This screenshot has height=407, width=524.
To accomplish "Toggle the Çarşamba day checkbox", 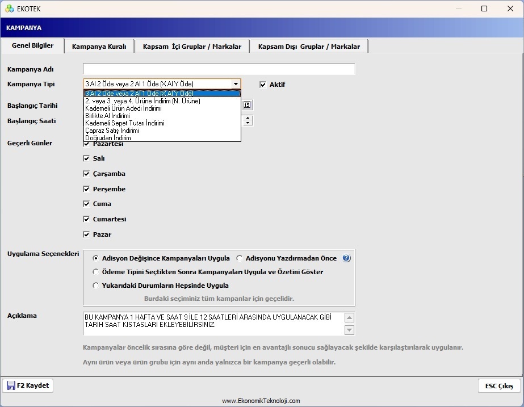I will coord(87,174).
